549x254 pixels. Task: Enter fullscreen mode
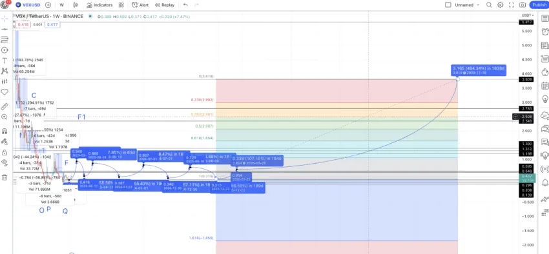tap(511, 5)
